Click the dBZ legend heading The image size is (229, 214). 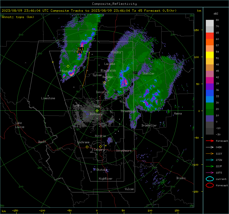[x=216, y=14]
